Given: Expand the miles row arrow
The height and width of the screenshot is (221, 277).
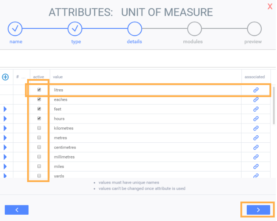Looking at the screenshot, I should 6,166.
